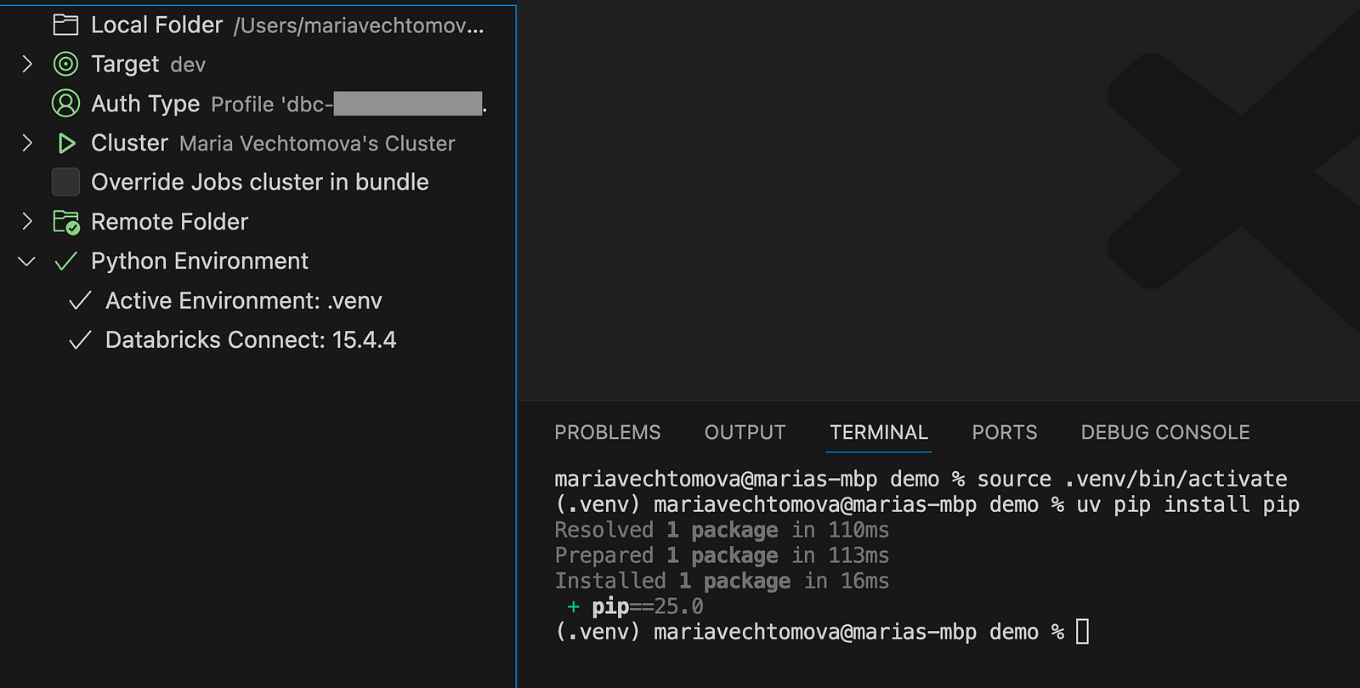Click the Python Environment label
The width and height of the screenshot is (1360, 688).
pos(200,261)
